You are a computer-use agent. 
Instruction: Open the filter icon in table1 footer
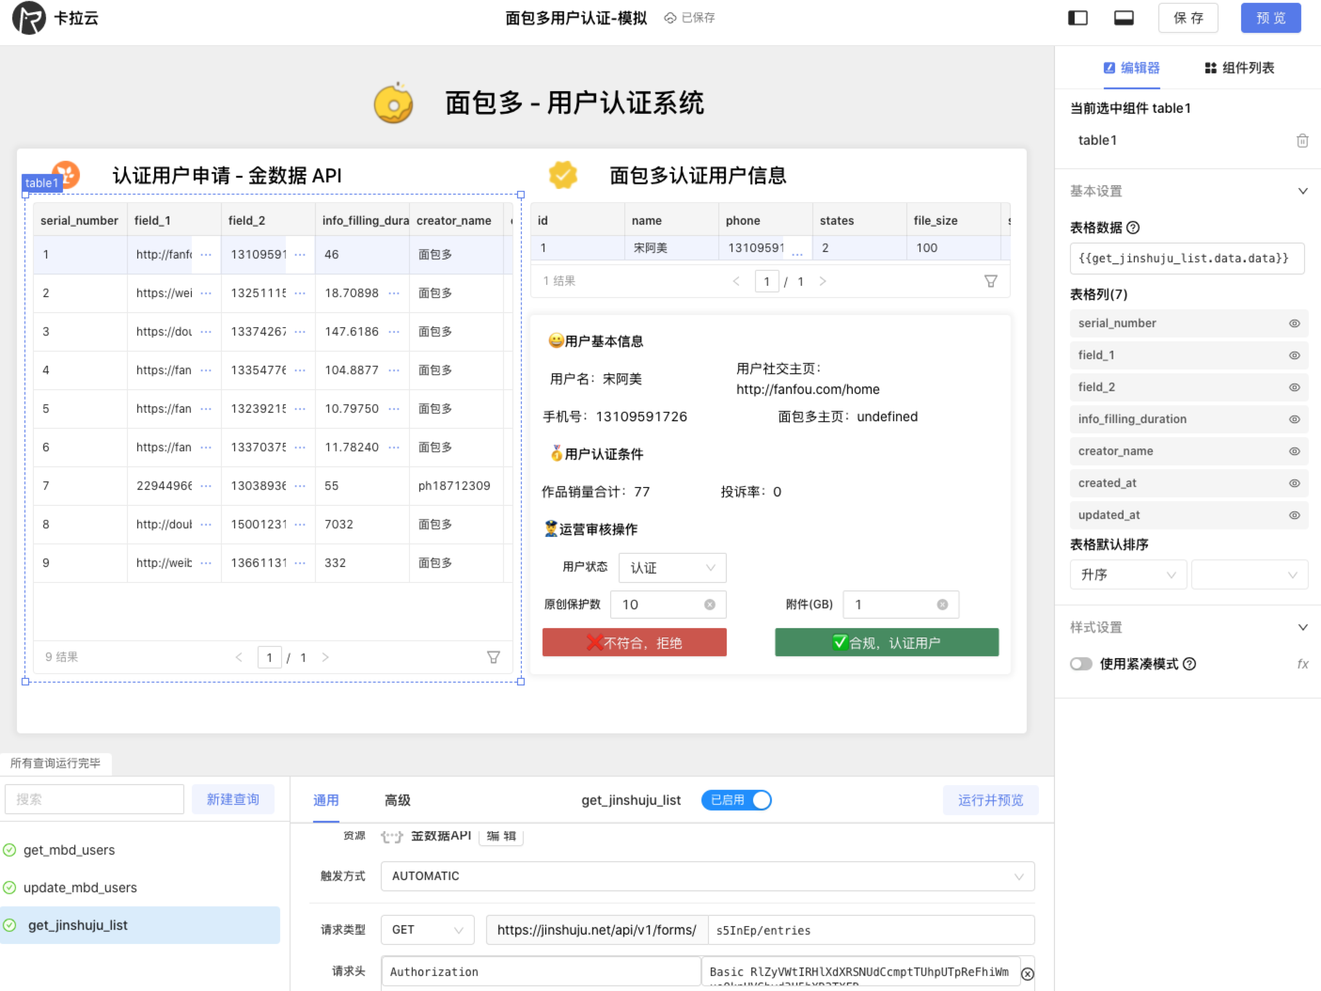(493, 657)
